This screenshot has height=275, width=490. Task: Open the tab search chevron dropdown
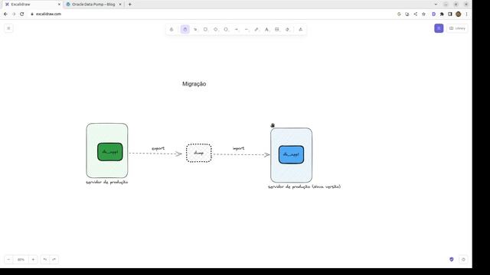click(x=436, y=5)
